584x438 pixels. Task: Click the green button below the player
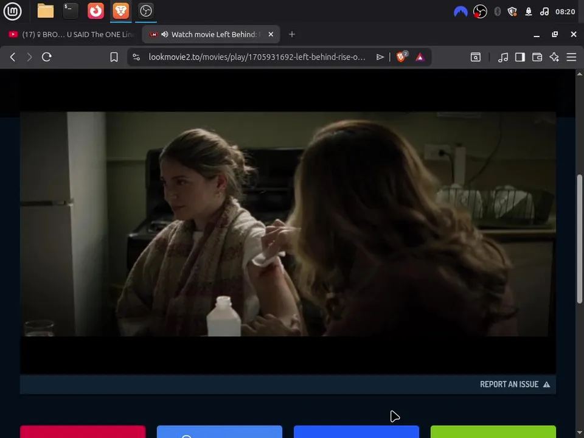[493, 432]
